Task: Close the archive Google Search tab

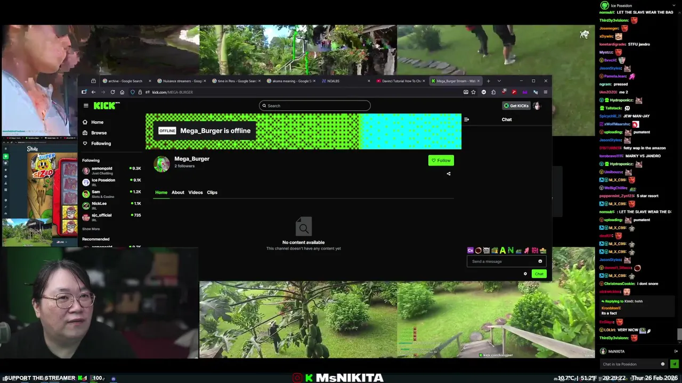Action: pyautogui.click(x=150, y=81)
